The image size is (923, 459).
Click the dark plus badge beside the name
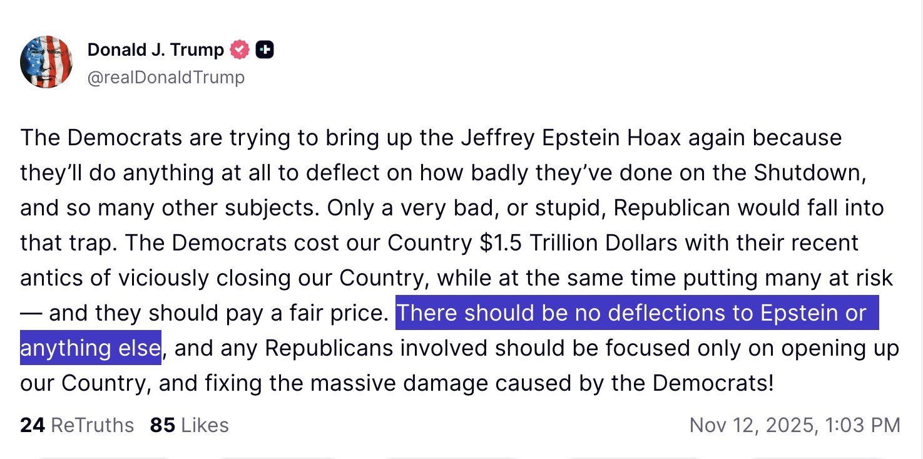coord(265,49)
